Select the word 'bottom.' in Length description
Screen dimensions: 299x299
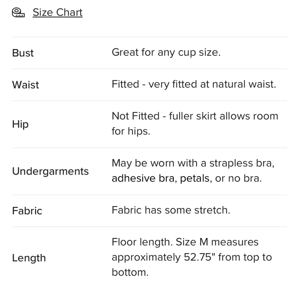(x=130, y=272)
